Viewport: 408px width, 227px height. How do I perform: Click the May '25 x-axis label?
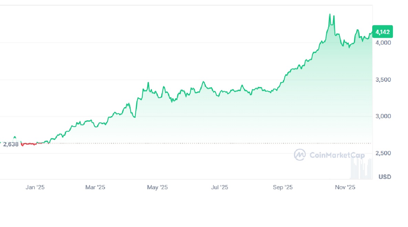click(157, 187)
